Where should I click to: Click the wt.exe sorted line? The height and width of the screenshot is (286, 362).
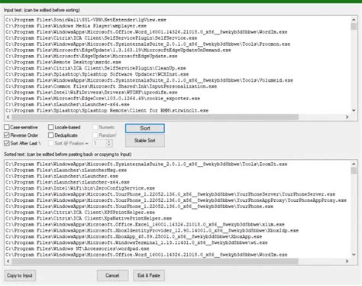pyautogui.click(x=137, y=242)
